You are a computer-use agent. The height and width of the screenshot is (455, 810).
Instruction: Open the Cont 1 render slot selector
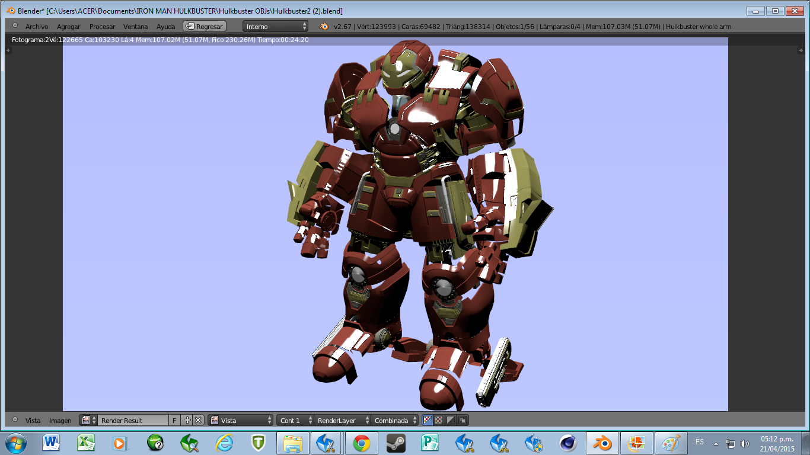pos(295,420)
